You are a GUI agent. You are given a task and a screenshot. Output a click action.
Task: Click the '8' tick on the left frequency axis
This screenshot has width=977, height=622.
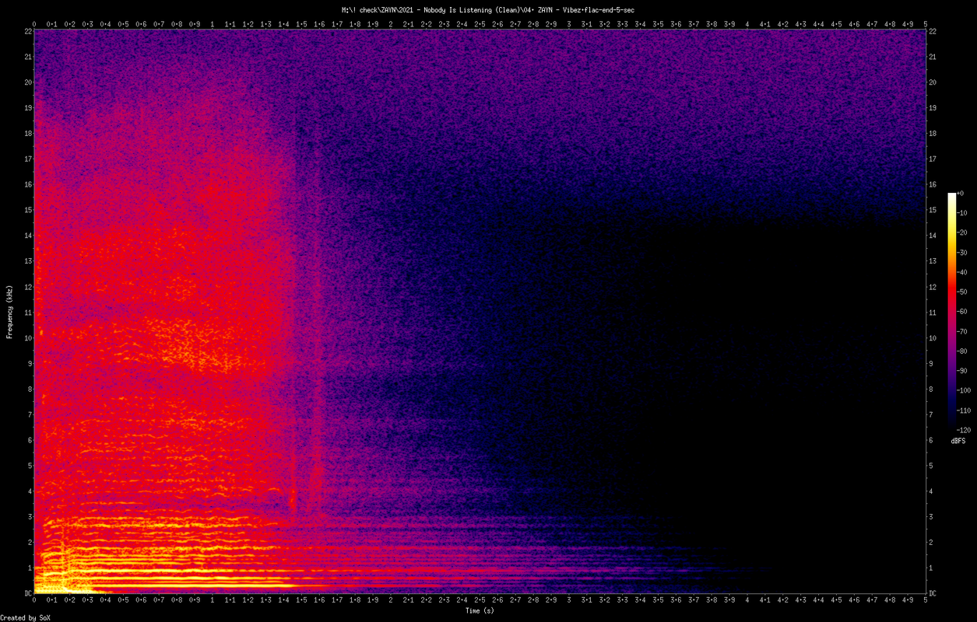29,389
